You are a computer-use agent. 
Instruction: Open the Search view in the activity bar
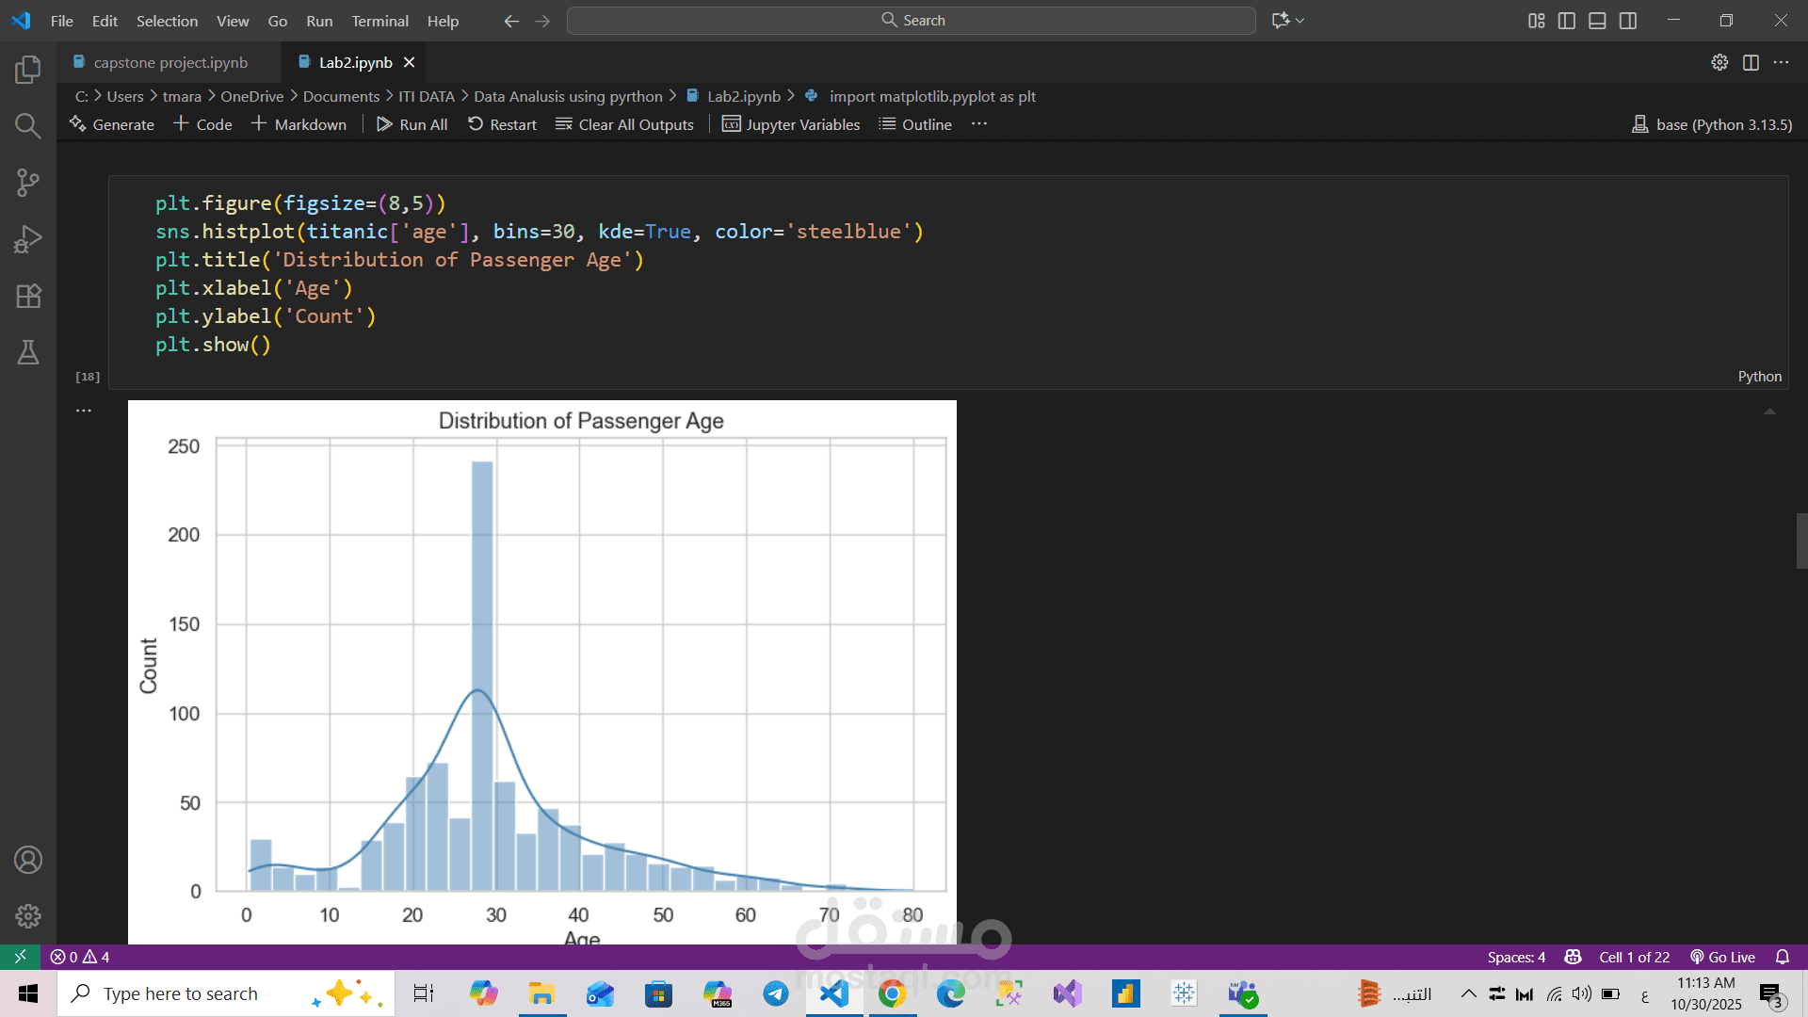coord(27,125)
